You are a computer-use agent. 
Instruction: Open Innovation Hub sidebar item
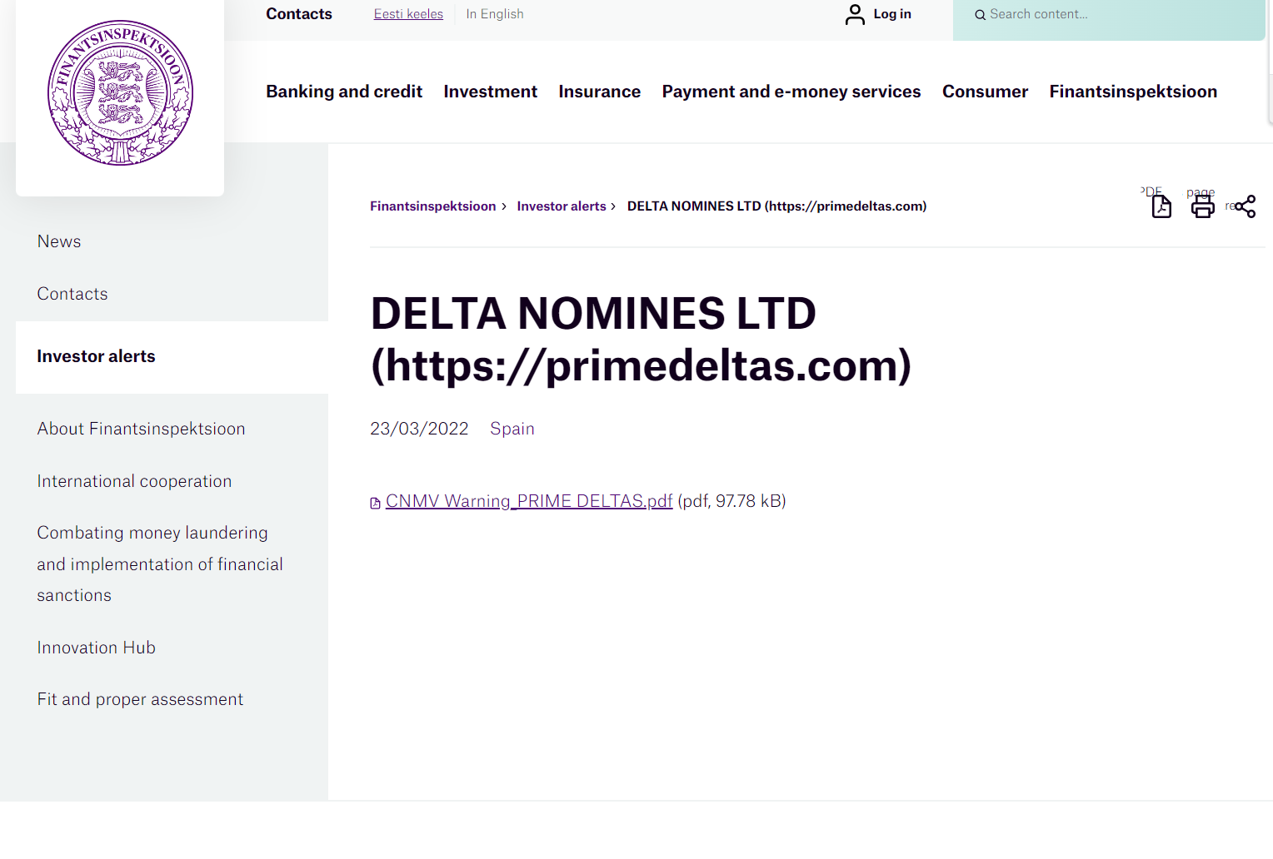97,648
